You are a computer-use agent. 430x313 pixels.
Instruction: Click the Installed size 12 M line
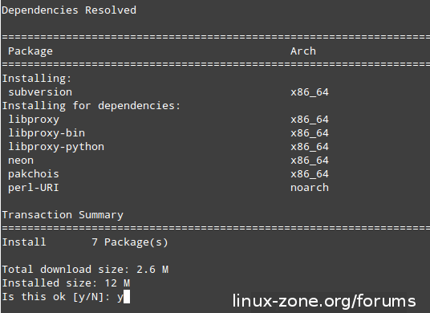click(x=66, y=283)
